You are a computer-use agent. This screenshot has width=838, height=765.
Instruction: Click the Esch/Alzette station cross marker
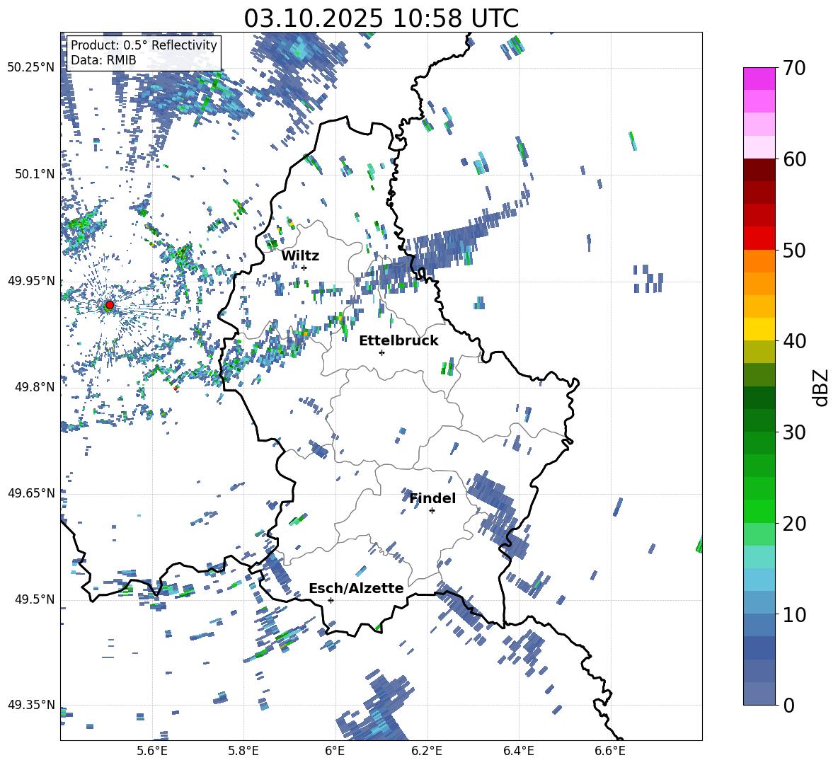point(331,600)
